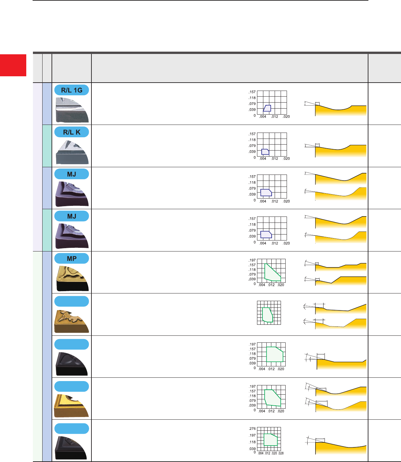The image size is (401, 462).
Task: Click the R/L K insert photo
Action: 72,152
